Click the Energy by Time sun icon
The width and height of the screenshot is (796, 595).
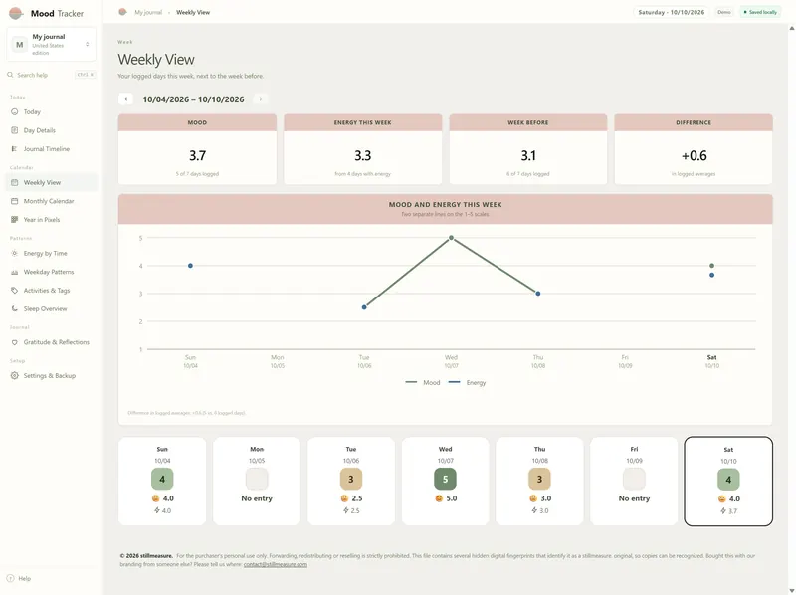(x=14, y=253)
